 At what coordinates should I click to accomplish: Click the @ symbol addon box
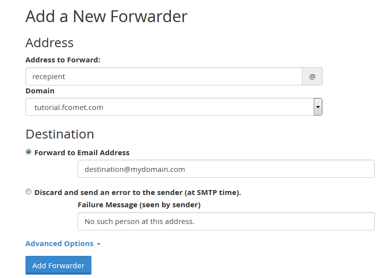(x=312, y=77)
